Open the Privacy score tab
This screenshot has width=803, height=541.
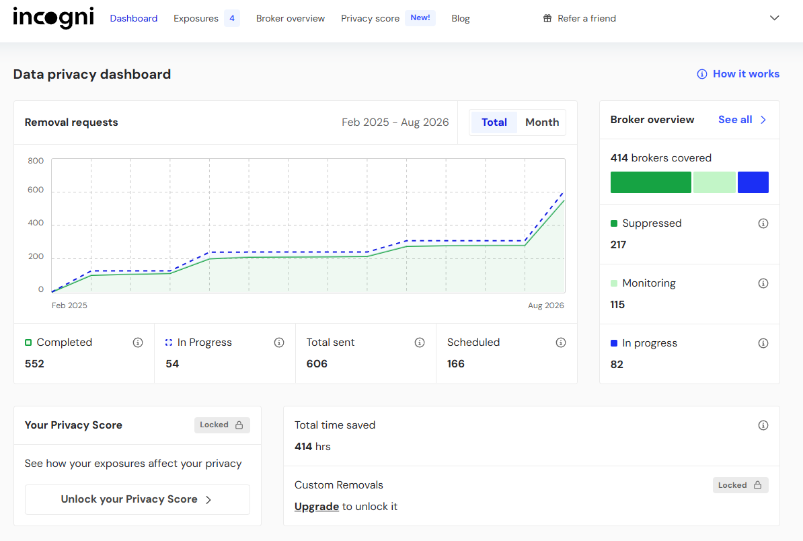click(371, 18)
